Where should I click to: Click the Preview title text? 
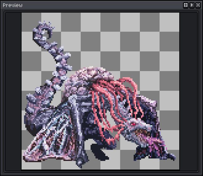coord(13,5)
